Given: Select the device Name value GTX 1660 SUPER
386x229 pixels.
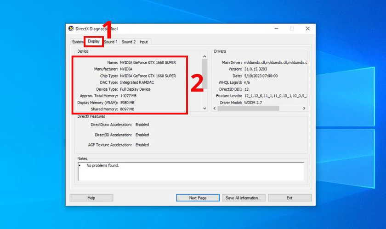Looking at the screenshot, I should (x=148, y=63).
